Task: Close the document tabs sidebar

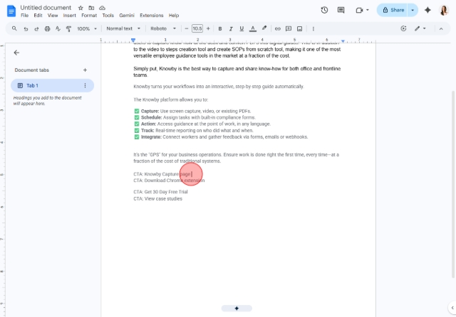Action: [16, 53]
